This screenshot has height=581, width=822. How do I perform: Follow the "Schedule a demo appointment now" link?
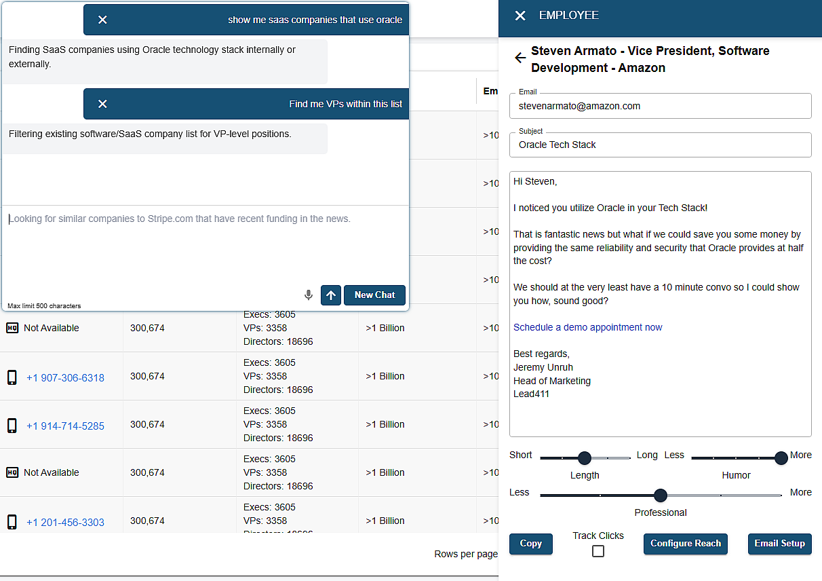(x=587, y=327)
